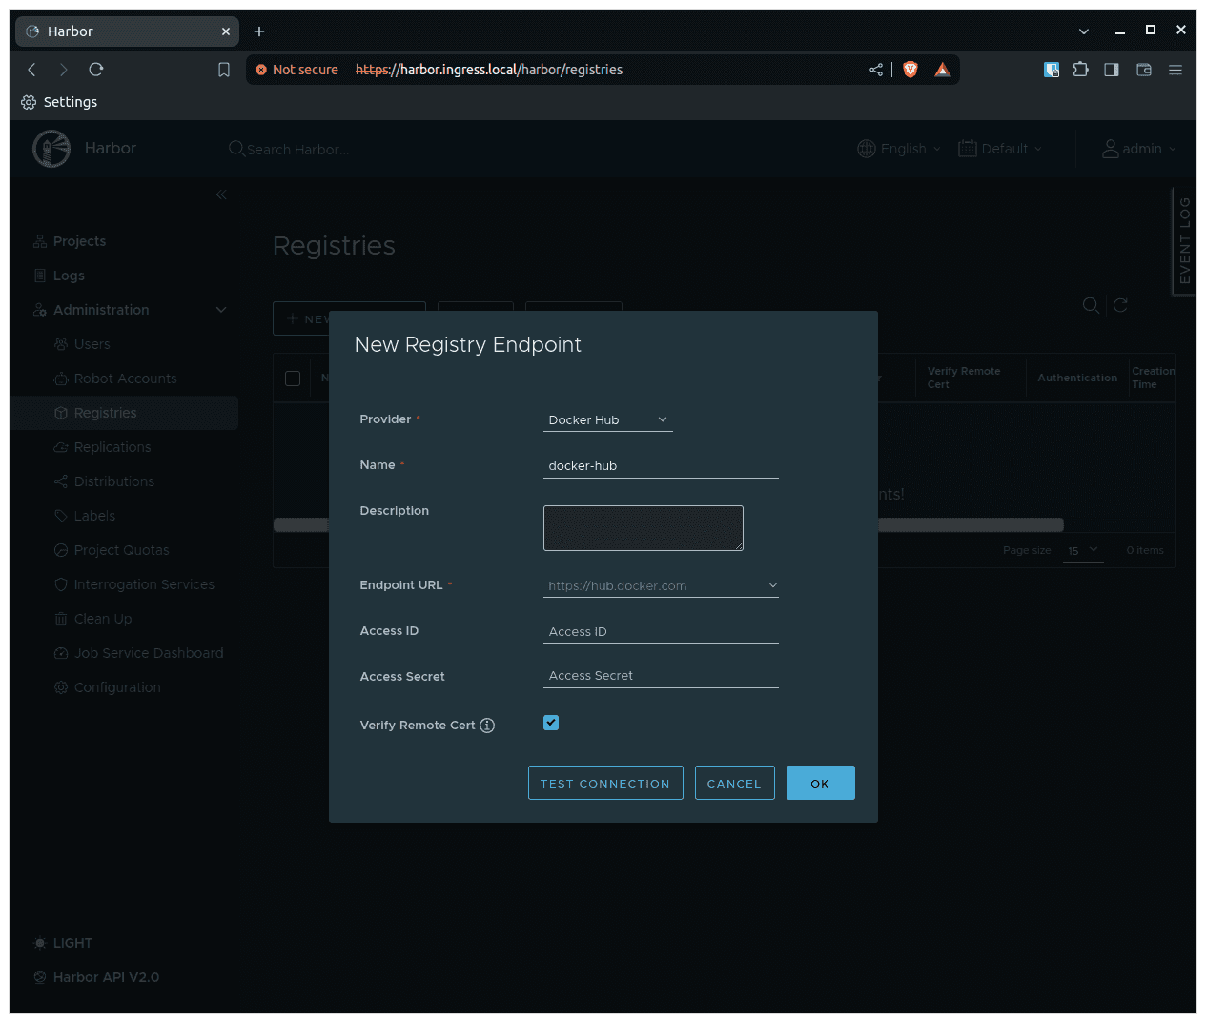
Task: Open the EVENT LOG side panel
Action: 1184,240
